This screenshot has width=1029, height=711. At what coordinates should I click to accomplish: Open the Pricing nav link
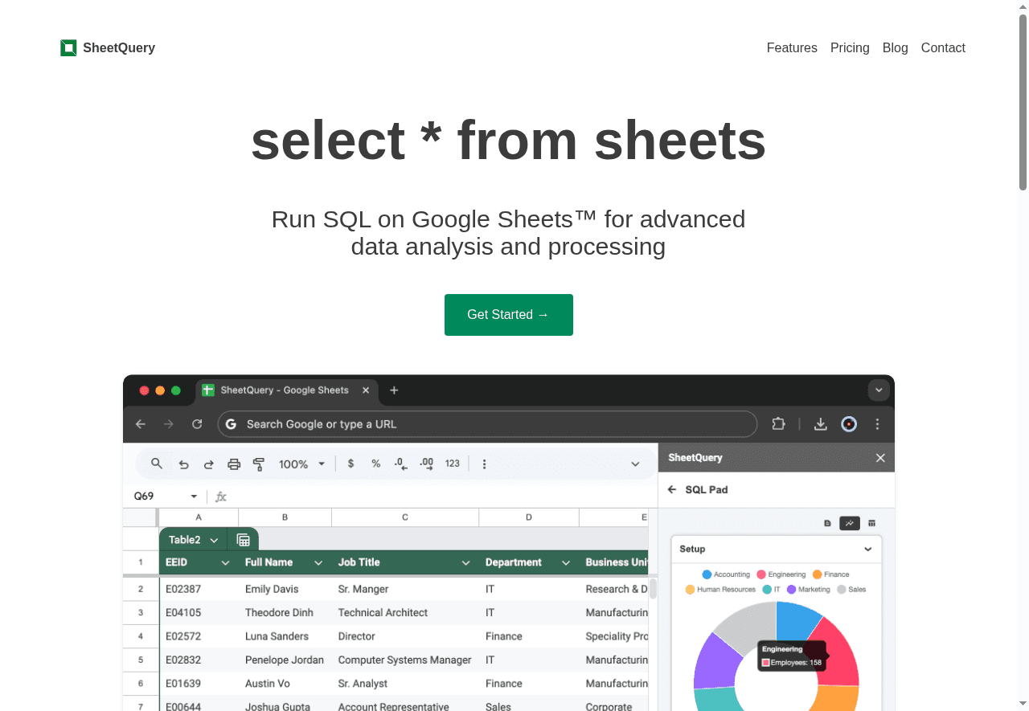850,48
